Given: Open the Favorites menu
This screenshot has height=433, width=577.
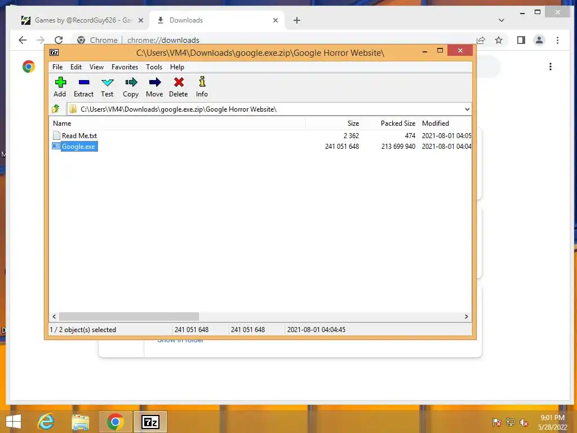Looking at the screenshot, I should (125, 67).
